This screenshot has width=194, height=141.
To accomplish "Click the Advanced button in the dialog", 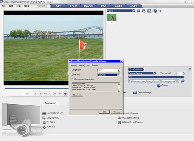I will point(77,95).
